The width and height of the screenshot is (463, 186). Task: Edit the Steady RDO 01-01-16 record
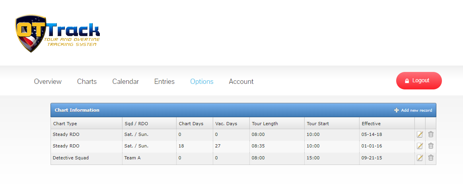pos(420,146)
